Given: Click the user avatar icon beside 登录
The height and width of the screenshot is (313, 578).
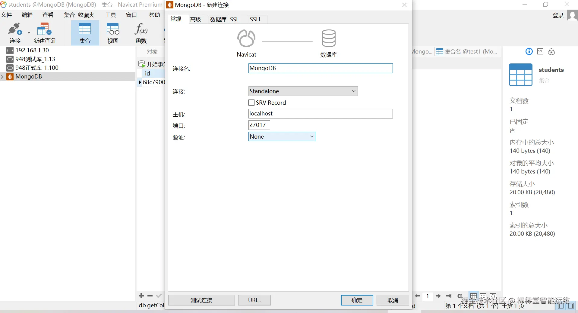Looking at the screenshot, I should tap(572, 15).
